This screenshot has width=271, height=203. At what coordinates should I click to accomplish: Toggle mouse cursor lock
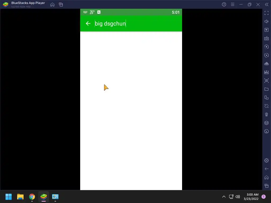point(267,30)
